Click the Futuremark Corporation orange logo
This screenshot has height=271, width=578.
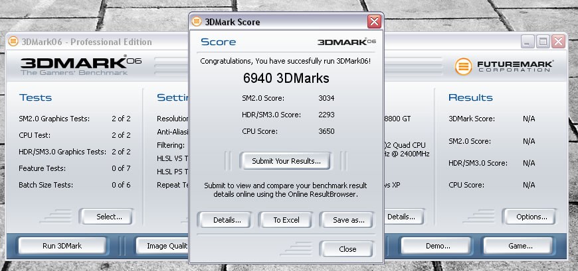[x=463, y=66]
